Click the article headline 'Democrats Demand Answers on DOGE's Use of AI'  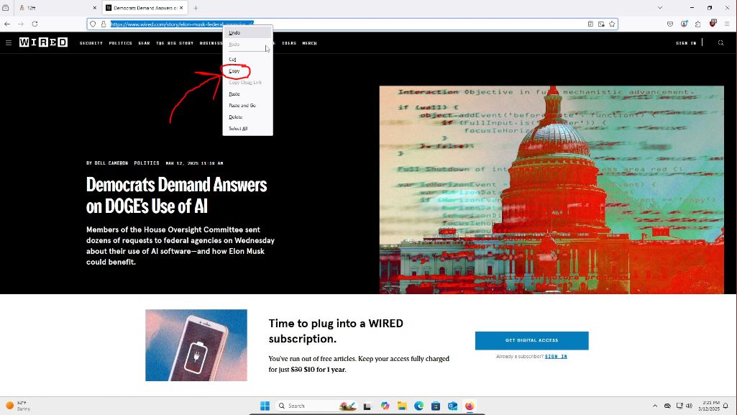176,195
